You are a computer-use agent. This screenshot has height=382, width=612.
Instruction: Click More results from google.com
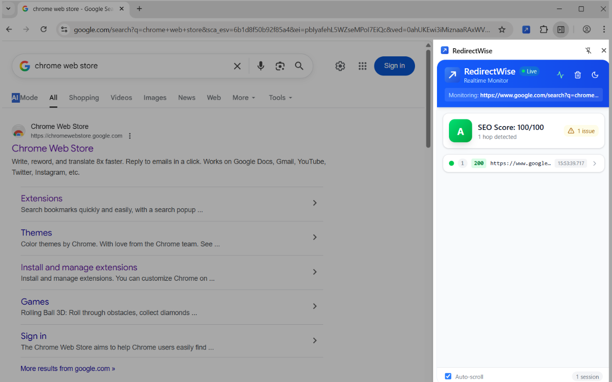tap(68, 369)
